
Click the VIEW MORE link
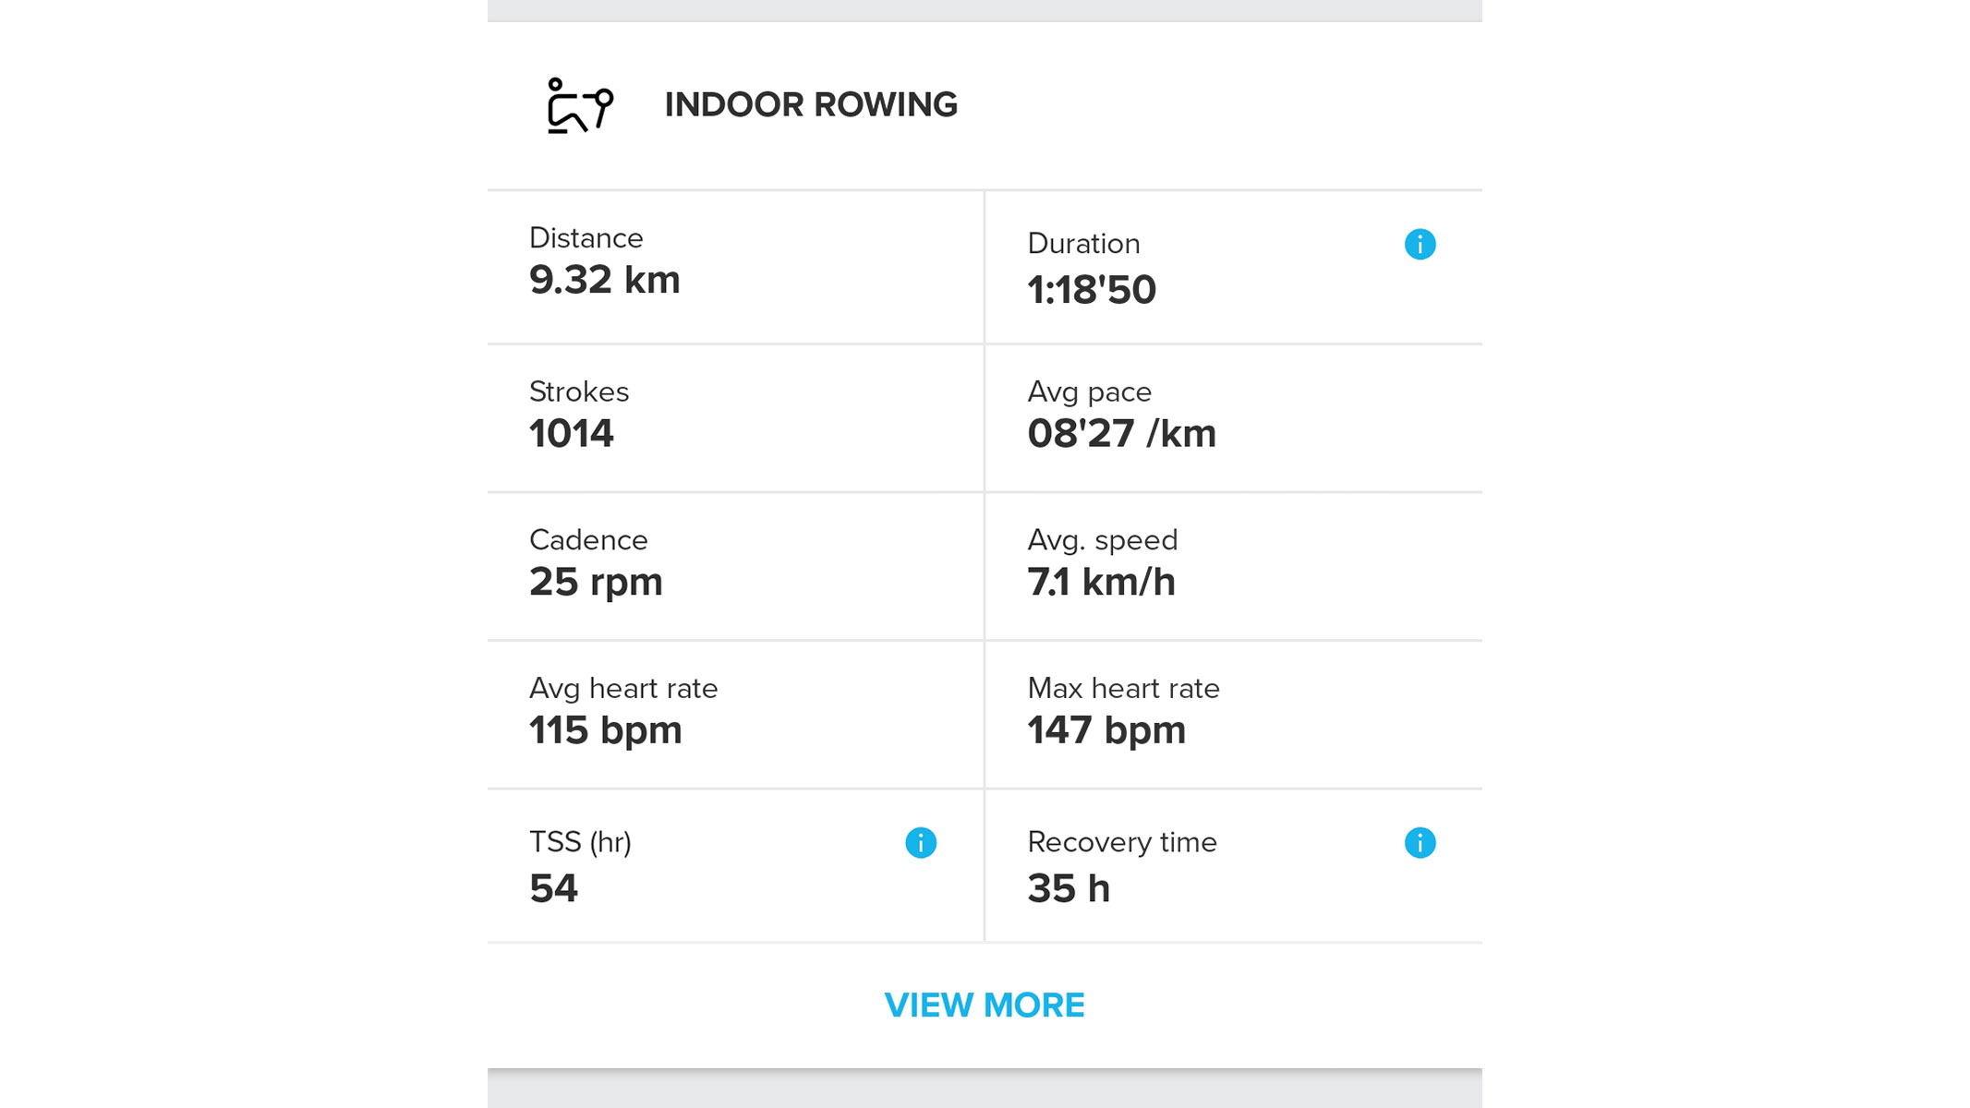[985, 1005]
